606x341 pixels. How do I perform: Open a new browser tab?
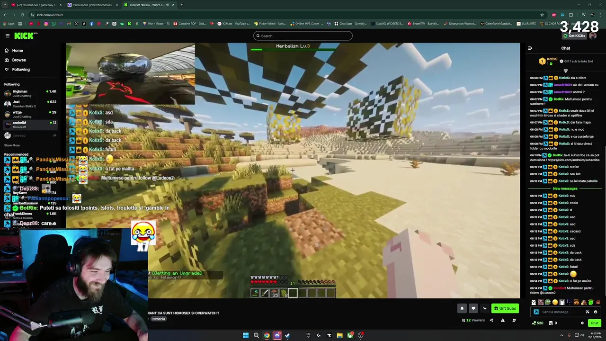point(182,5)
